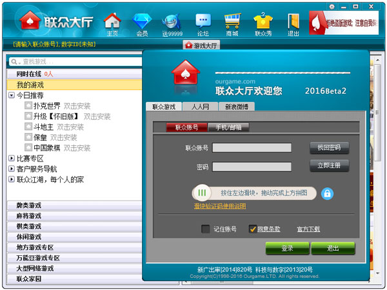387x290 pixels.
Task: Select the 联众账号 login mode tab
Action: click(186, 127)
